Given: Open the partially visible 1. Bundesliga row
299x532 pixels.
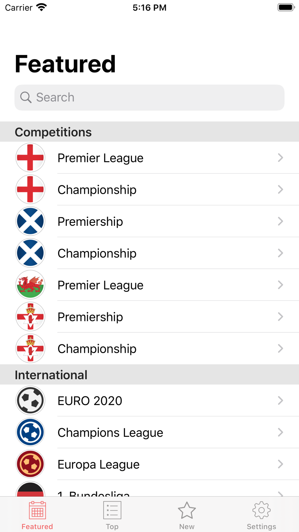Looking at the screenshot, I should [149, 489].
